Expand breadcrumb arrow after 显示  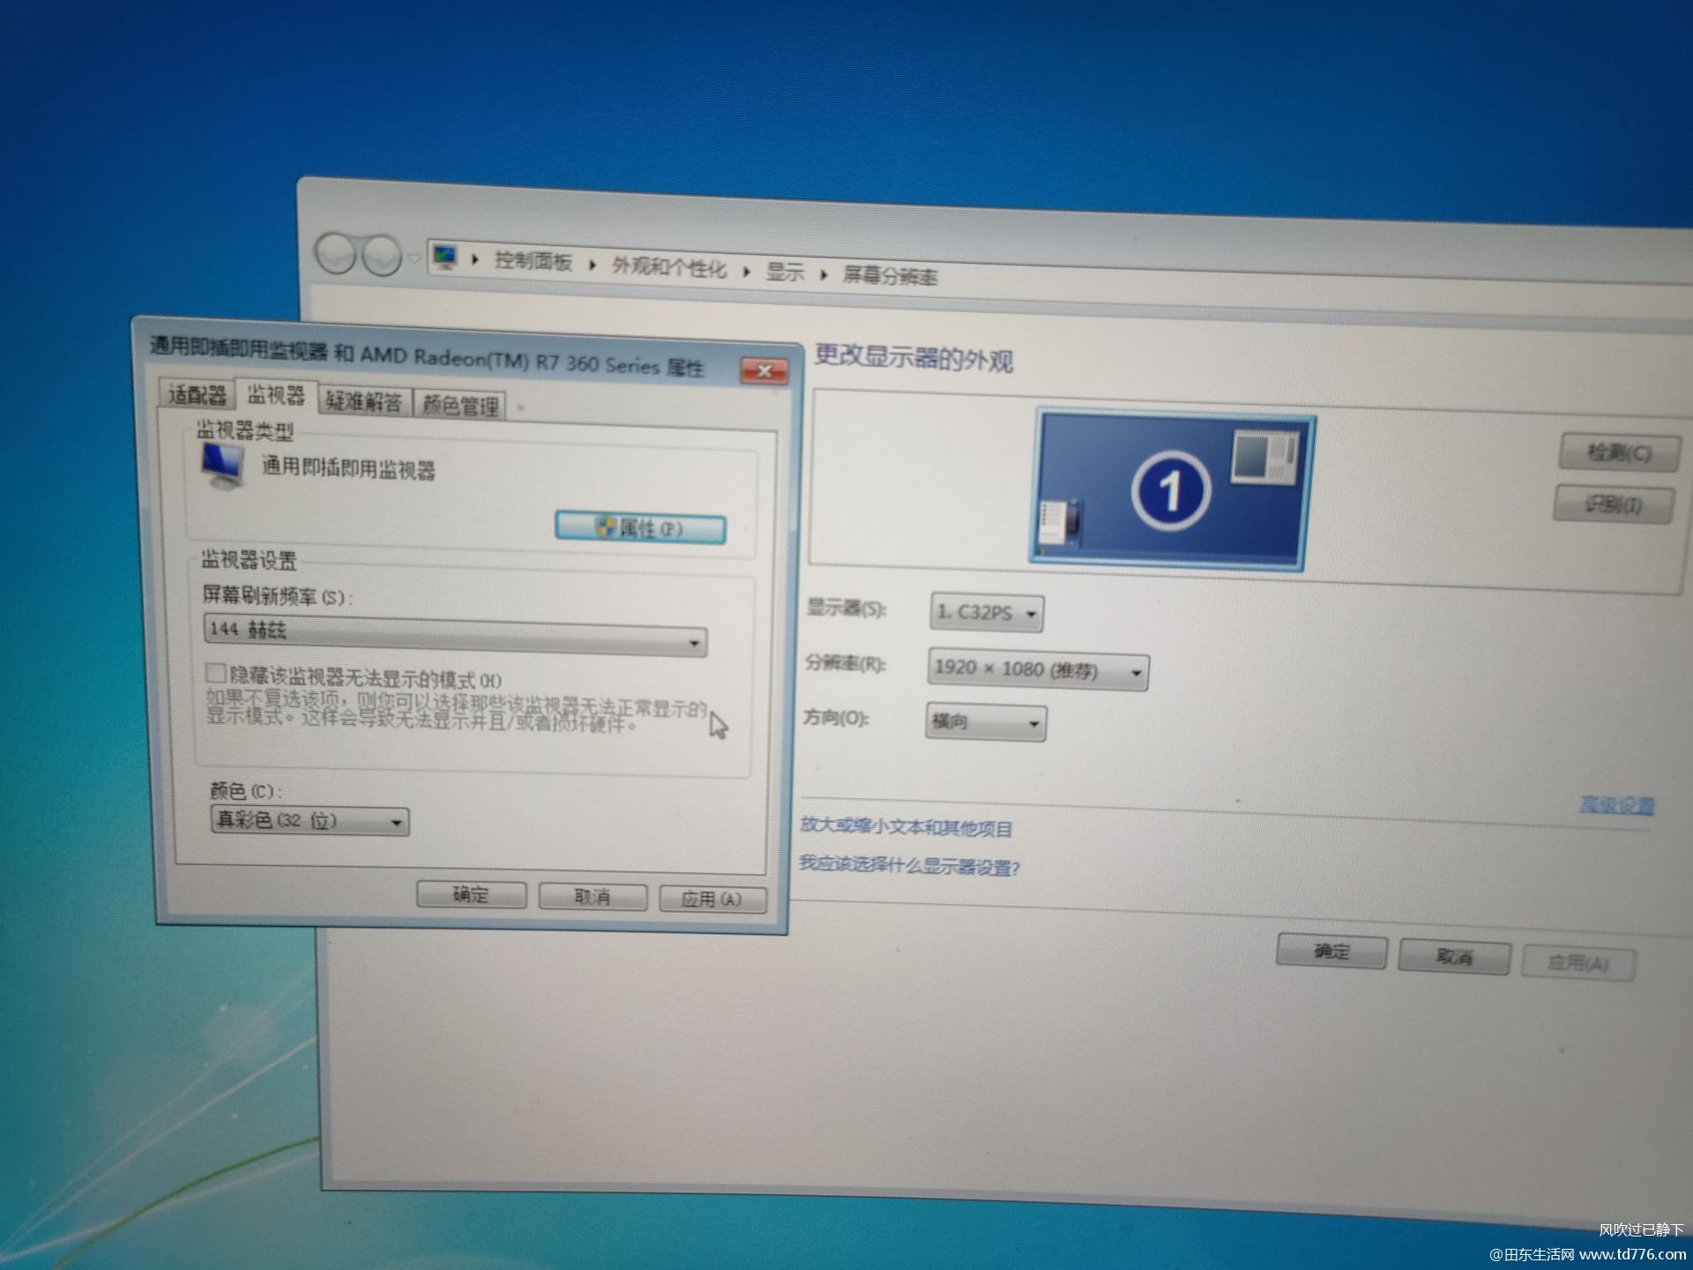(x=824, y=274)
